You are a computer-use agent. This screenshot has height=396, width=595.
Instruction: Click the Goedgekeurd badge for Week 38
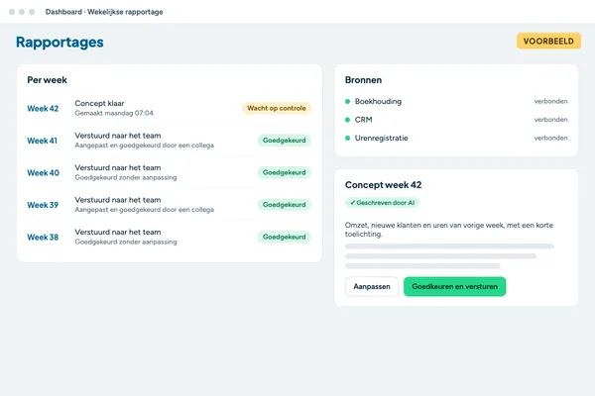click(285, 237)
